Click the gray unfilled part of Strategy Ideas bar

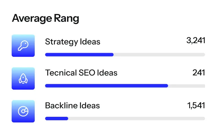click(x=159, y=54)
